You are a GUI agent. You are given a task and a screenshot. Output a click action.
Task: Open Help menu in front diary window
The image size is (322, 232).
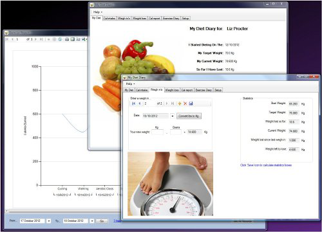130,84
